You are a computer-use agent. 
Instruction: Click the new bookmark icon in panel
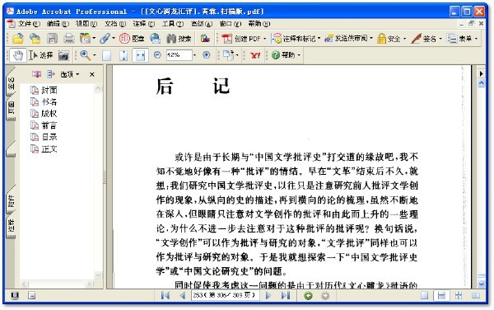36,74
